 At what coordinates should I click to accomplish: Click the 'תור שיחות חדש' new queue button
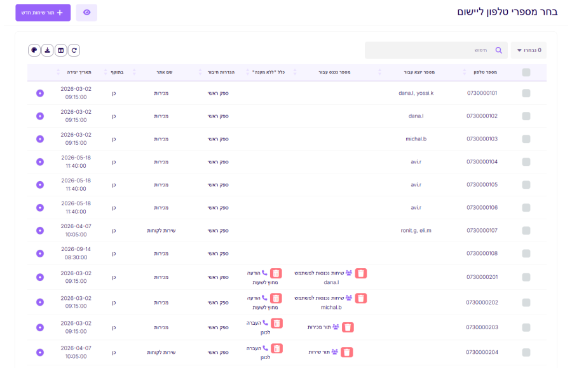coord(43,13)
